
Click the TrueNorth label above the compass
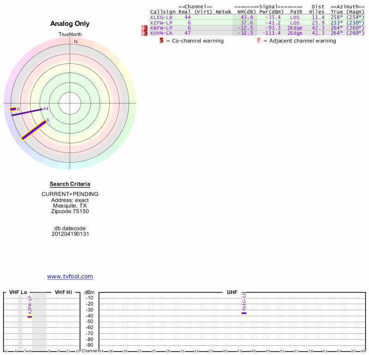point(70,35)
